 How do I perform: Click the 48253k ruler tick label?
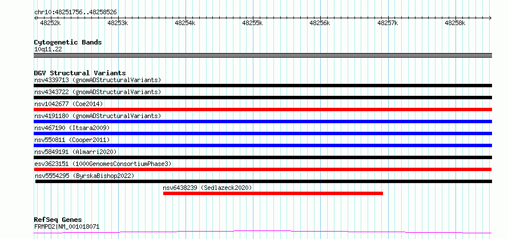[118, 23]
